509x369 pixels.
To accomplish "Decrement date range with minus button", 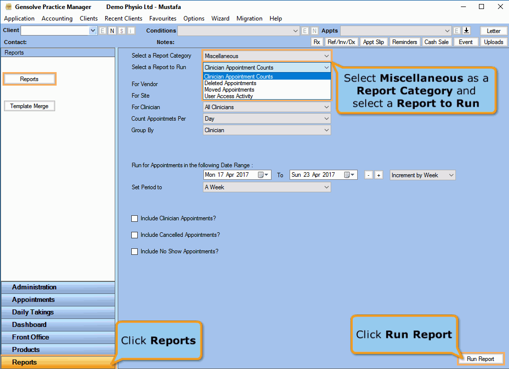I will [368, 175].
